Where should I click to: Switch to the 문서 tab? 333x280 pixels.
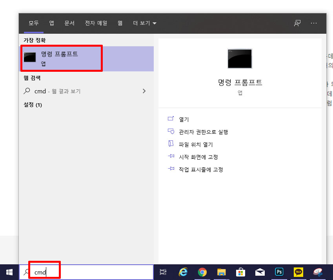[69, 23]
